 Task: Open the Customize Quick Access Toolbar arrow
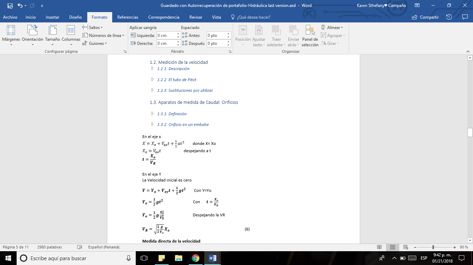pos(42,6)
